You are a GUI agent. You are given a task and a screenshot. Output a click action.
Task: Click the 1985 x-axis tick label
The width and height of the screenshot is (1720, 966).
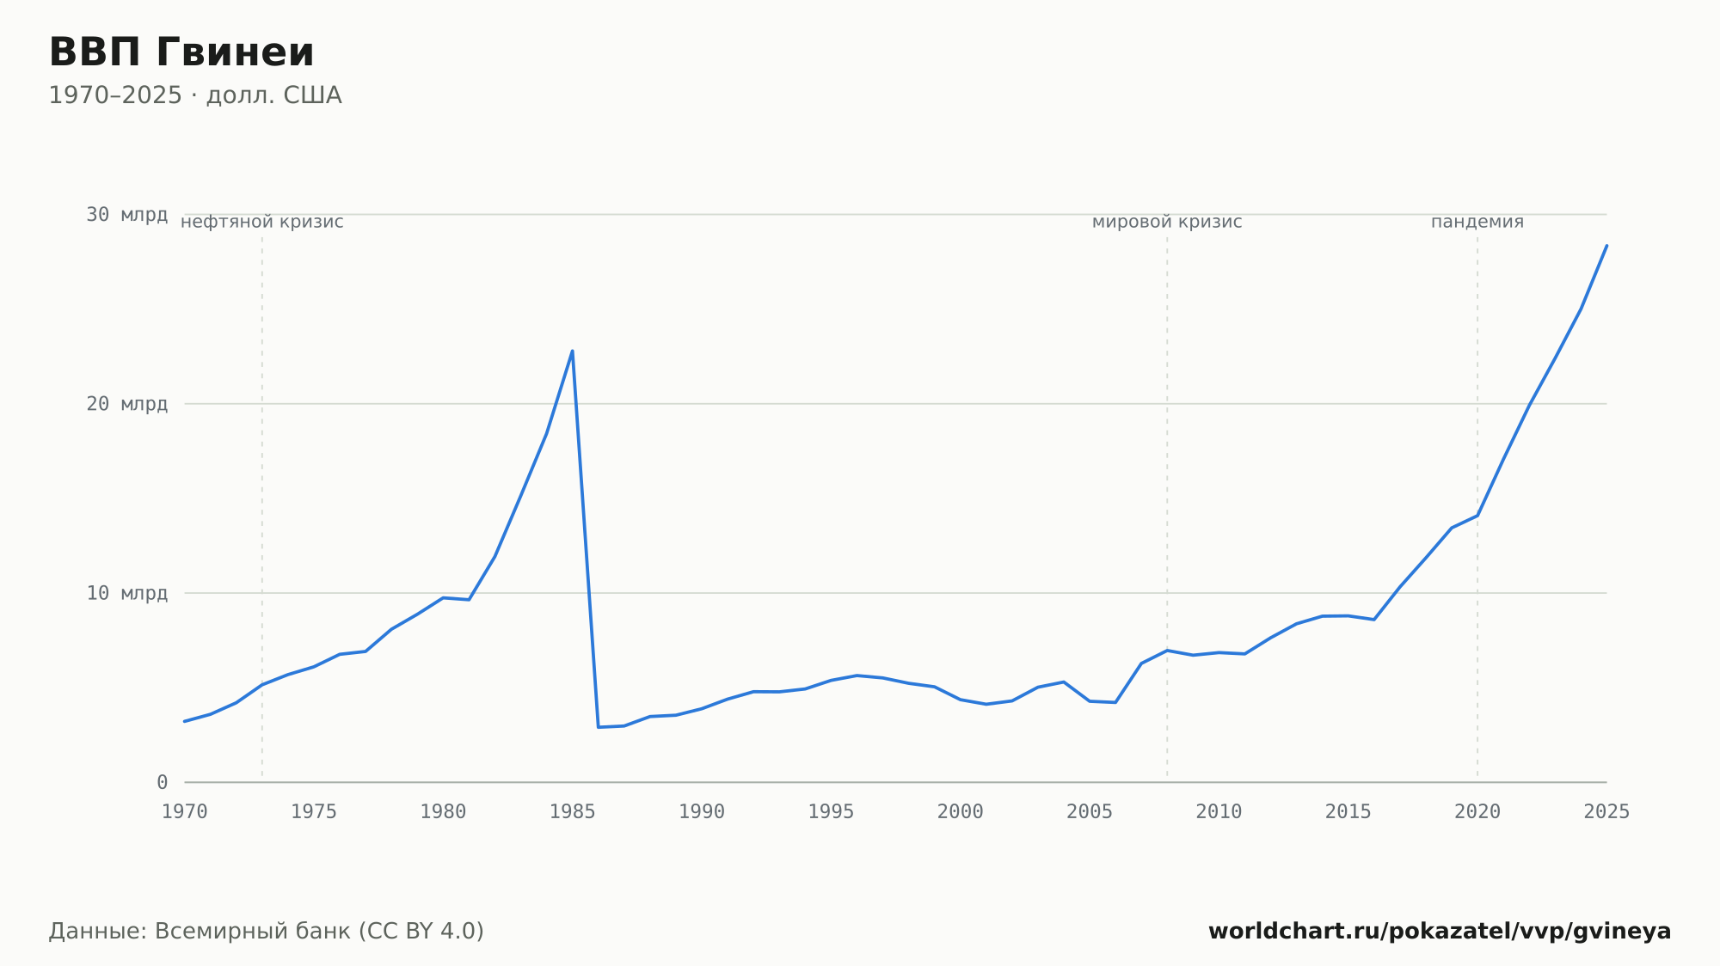(x=573, y=812)
